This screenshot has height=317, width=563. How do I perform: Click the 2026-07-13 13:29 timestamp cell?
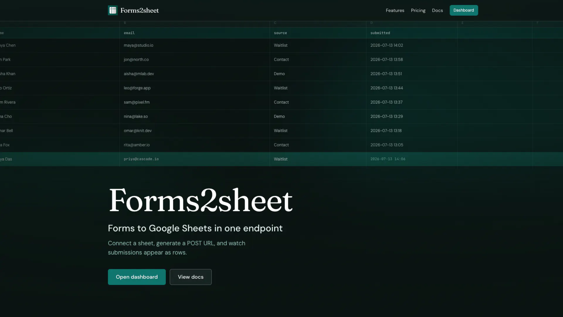click(412, 117)
